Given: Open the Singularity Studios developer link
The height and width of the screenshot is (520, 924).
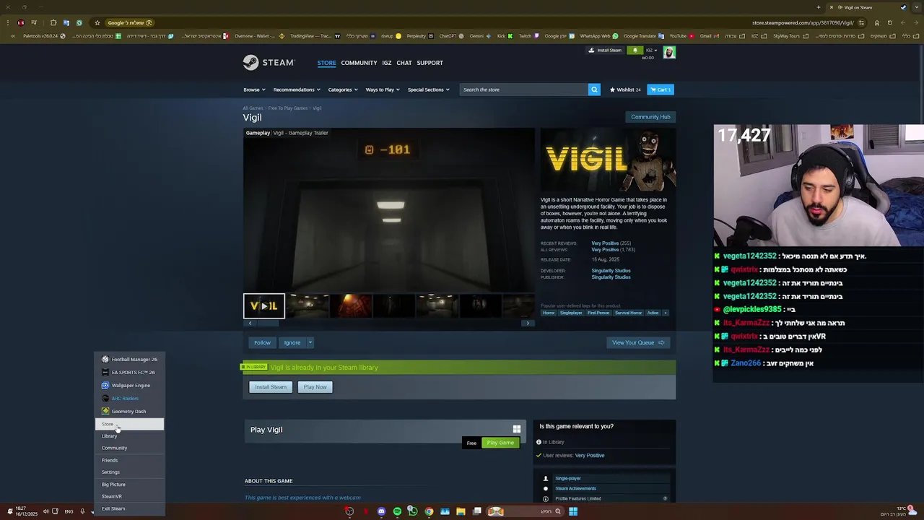Looking at the screenshot, I should (611, 271).
